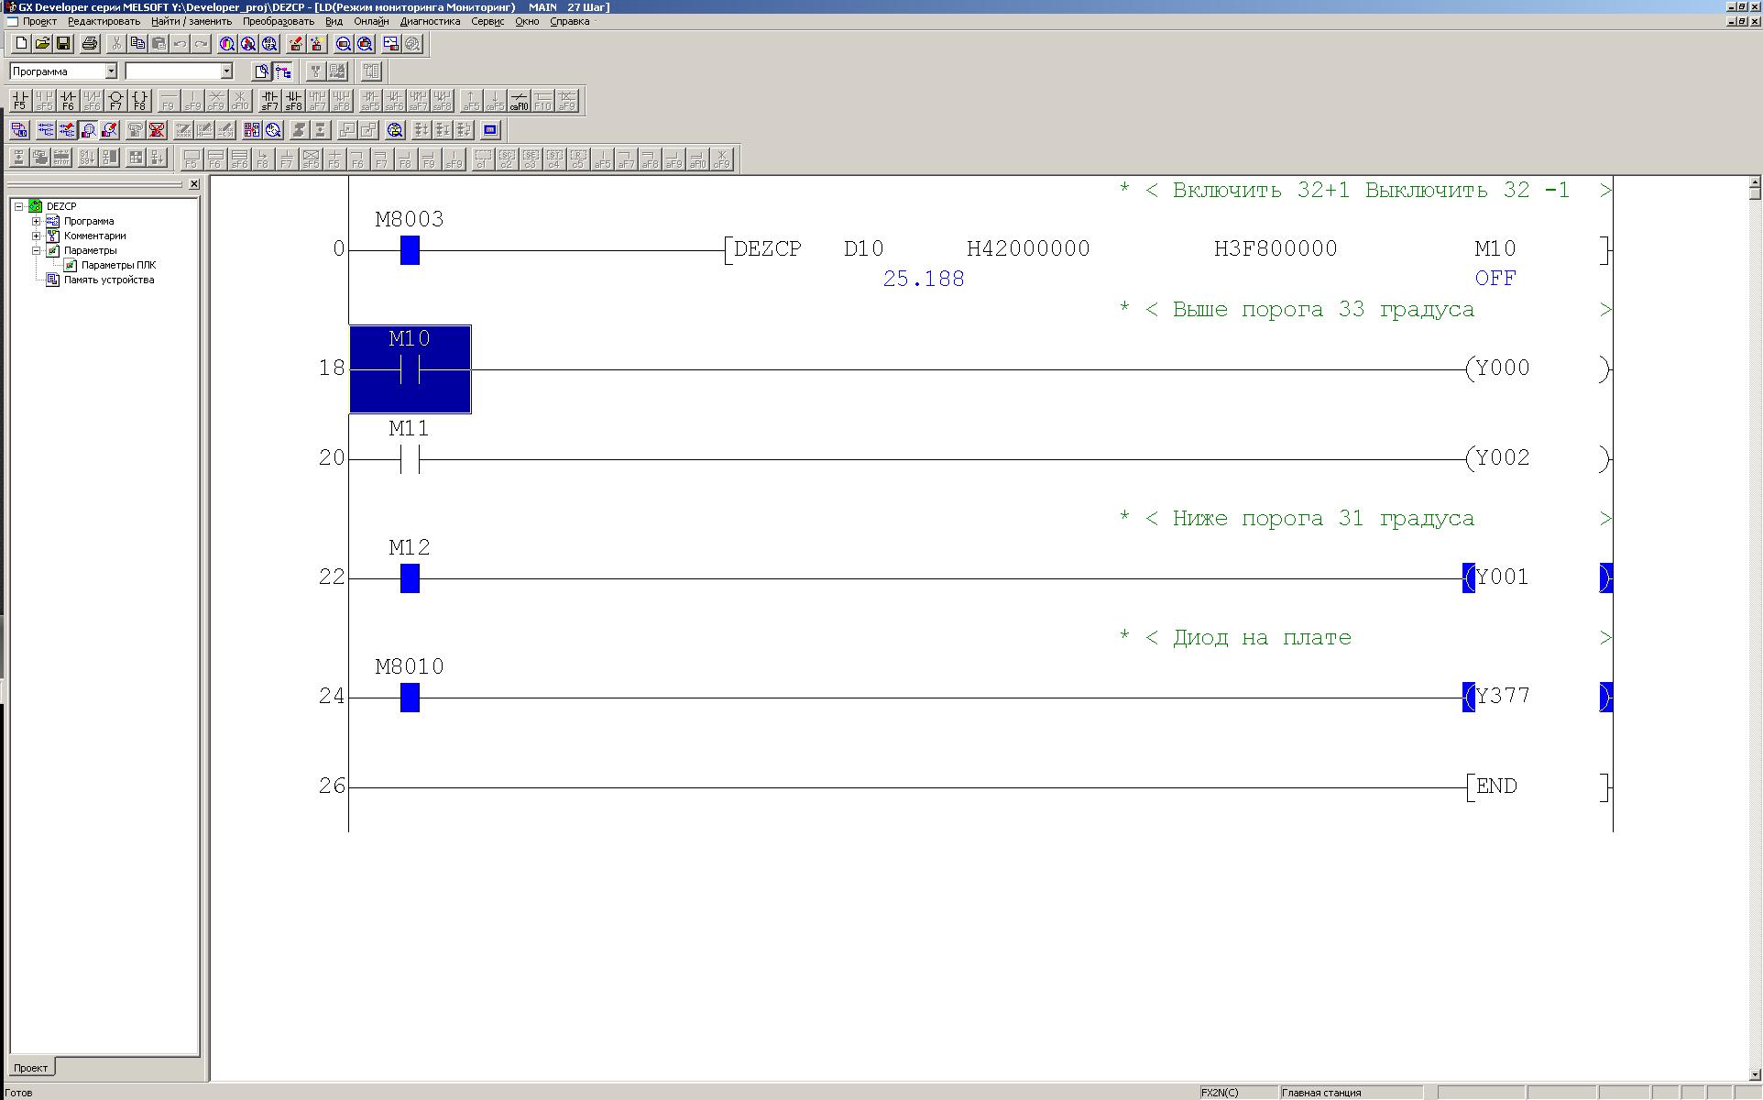The width and height of the screenshot is (1763, 1100).
Task: Click the M12 contact on step 22
Action: pyautogui.click(x=410, y=578)
